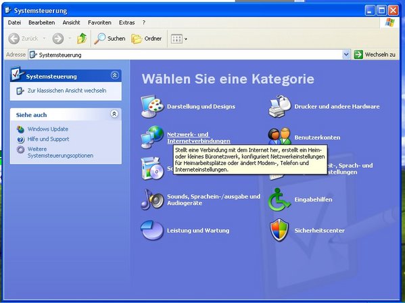The width and height of the screenshot is (405, 303).
Task: Click the Leistung und Wartung pie icon
Action: 152,230
